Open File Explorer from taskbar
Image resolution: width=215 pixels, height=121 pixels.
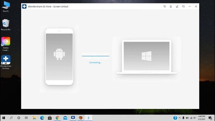[x=34, y=118]
